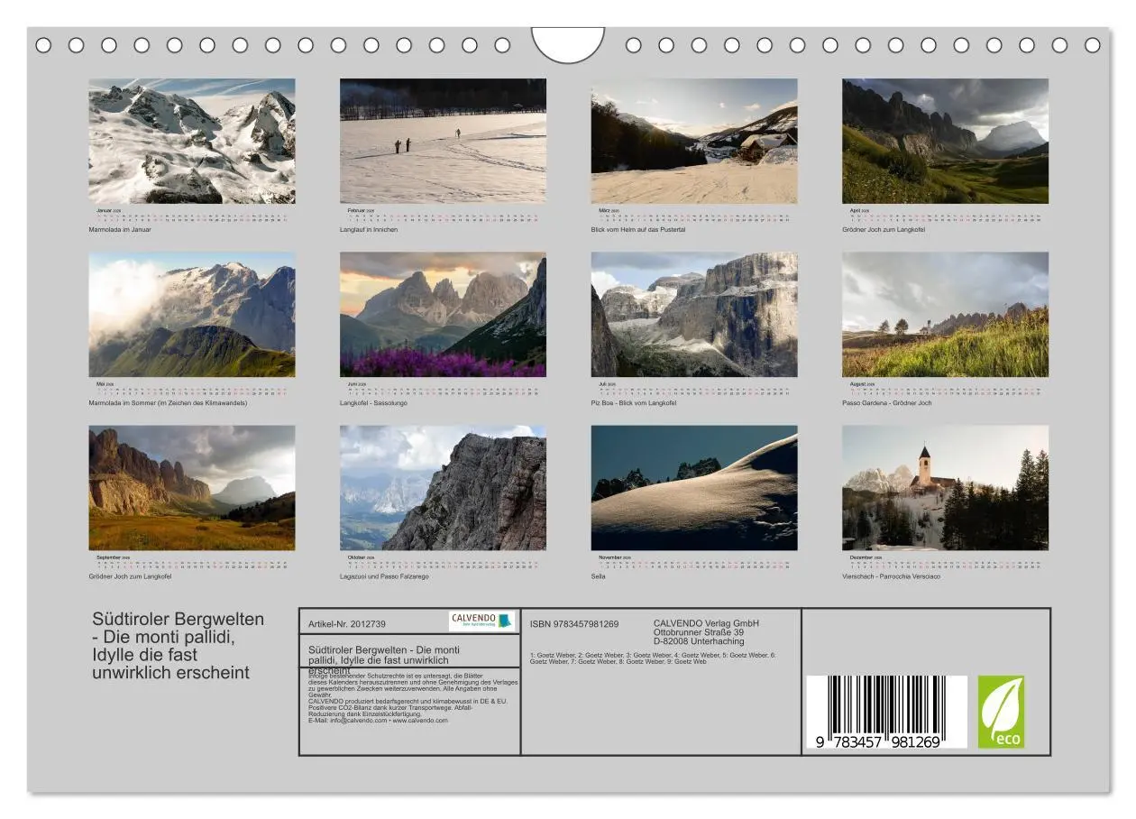This screenshot has height=819, width=1136.
Task: Open the Marmolada im Sommer photo
Action: pos(192,314)
